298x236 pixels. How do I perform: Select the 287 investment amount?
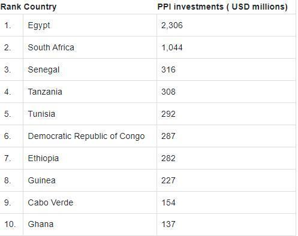tap(168, 136)
